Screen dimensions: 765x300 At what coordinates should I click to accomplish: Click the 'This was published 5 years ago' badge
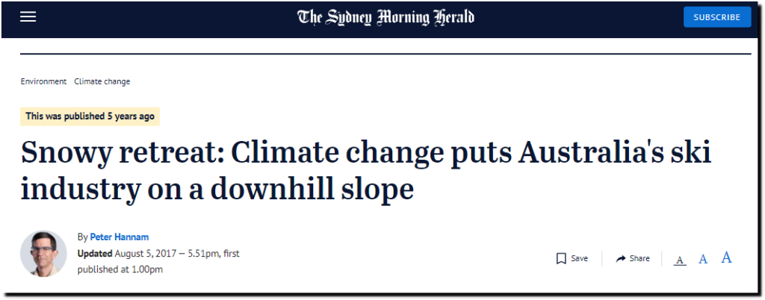pos(90,116)
